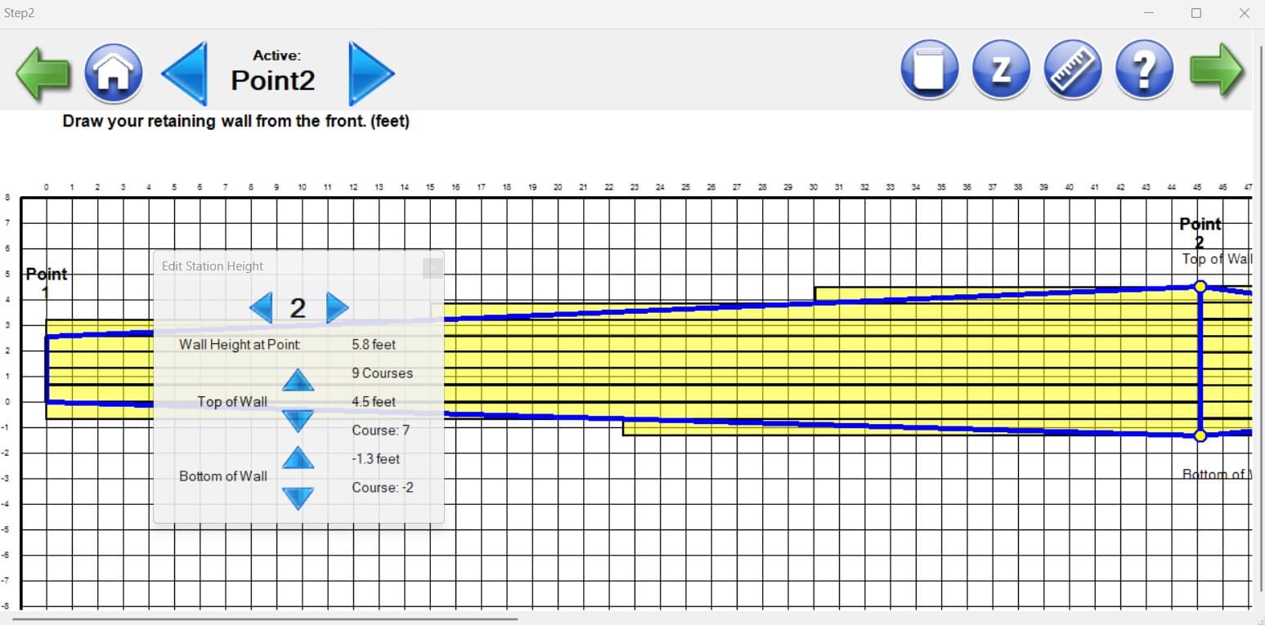Screen dimensions: 1265x625
Task: Switch to the previous point with blue arrow
Action: 185,73
